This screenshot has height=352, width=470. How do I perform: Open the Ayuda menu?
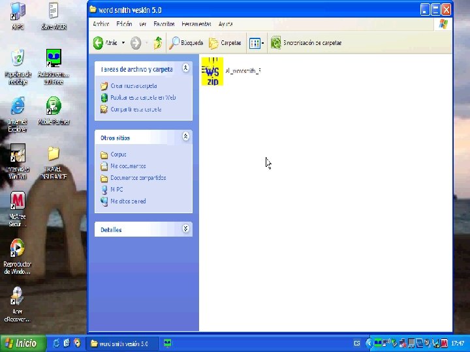(x=225, y=24)
